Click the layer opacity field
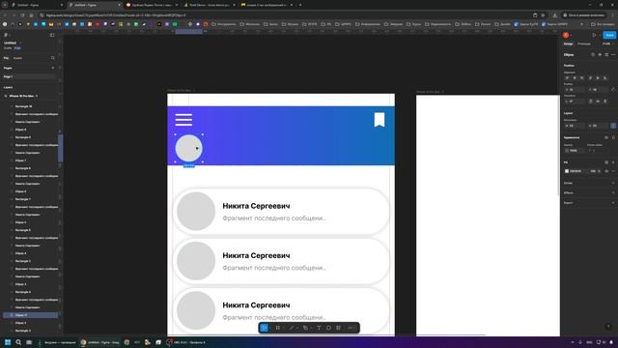Viewport: 618px width, 348px height. pyautogui.click(x=575, y=151)
